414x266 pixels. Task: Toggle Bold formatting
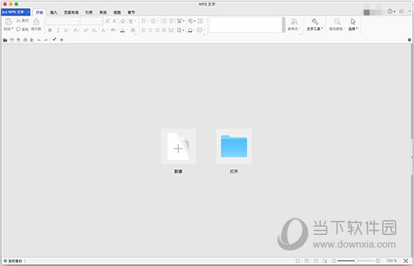pyautogui.click(x=50, y=30)
